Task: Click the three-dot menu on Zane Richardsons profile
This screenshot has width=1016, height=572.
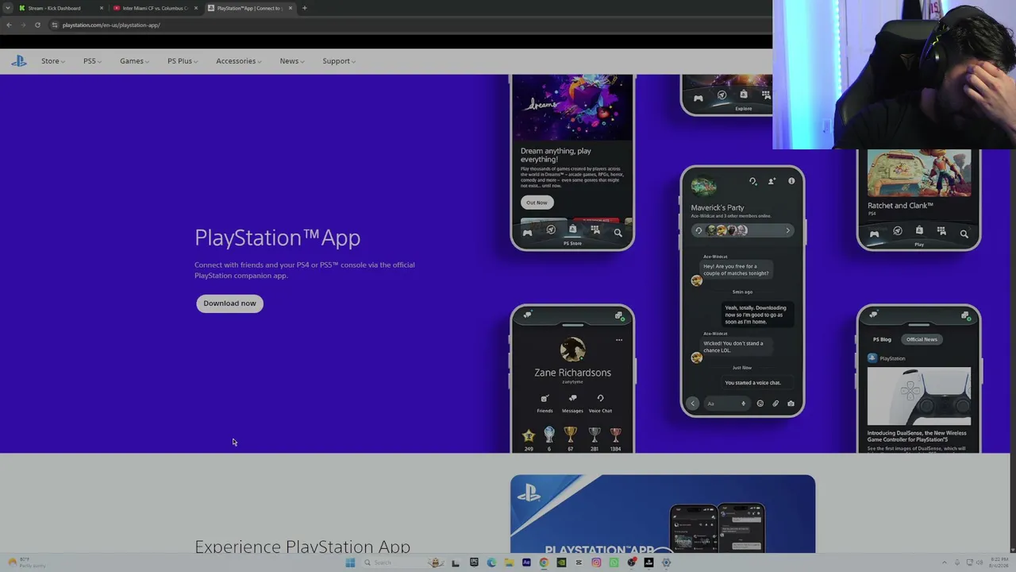Action: (619, 340)
